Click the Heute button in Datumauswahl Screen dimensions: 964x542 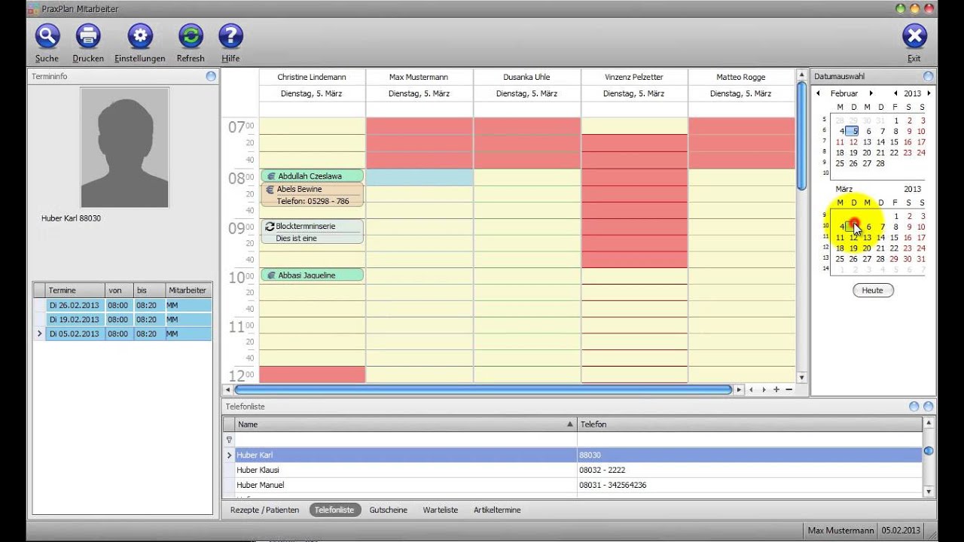pos(872,289)
